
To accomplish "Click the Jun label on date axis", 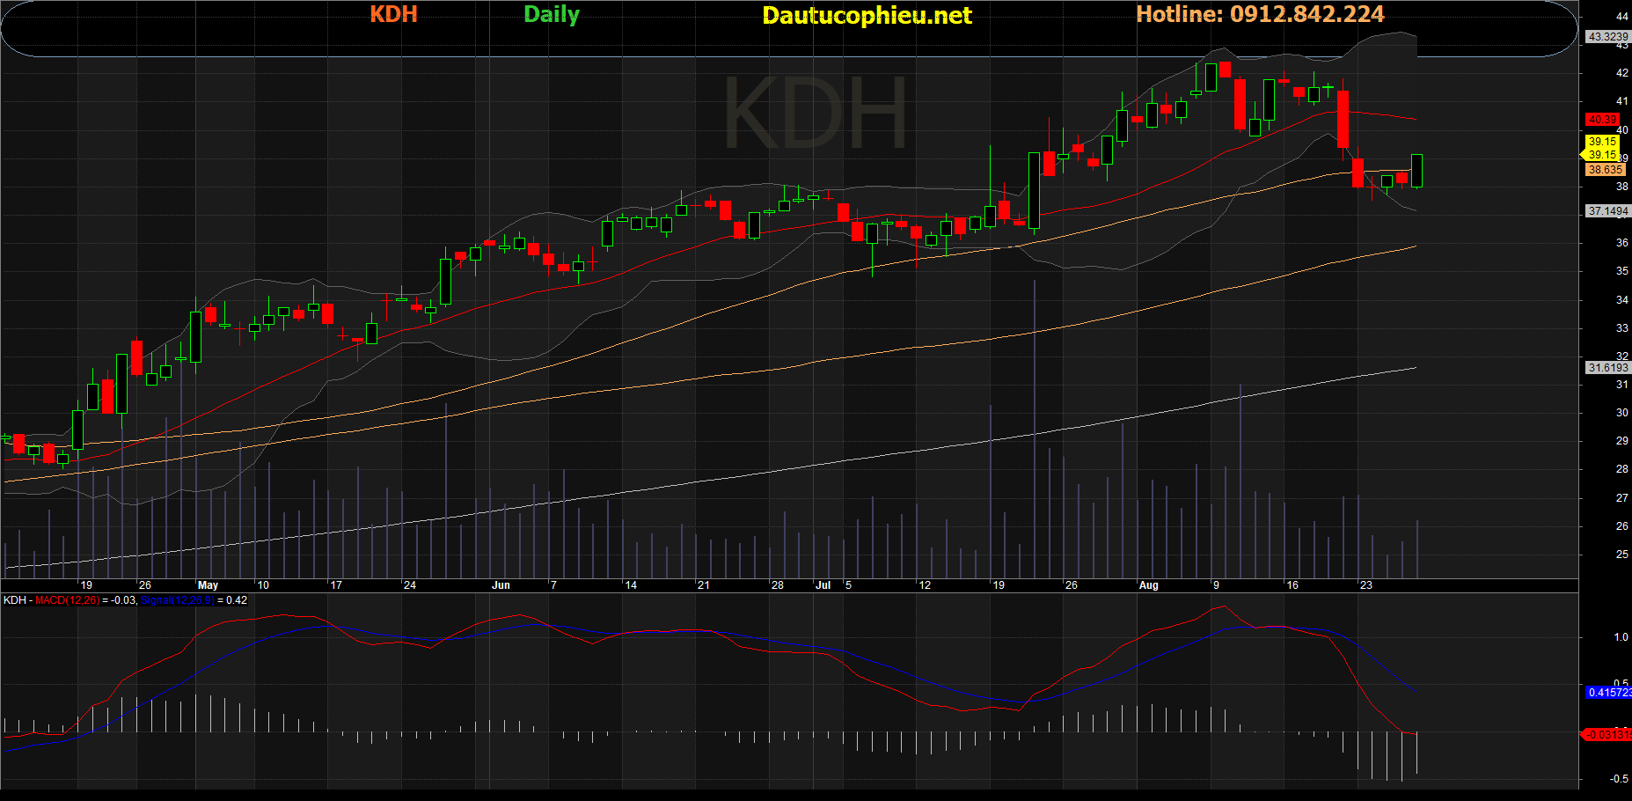I will click(x=501, y=585).
